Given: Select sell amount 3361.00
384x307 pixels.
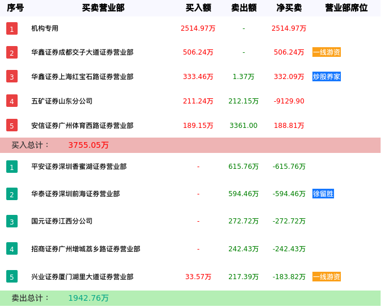Looking at the screenshot, I should coord(244,126).
